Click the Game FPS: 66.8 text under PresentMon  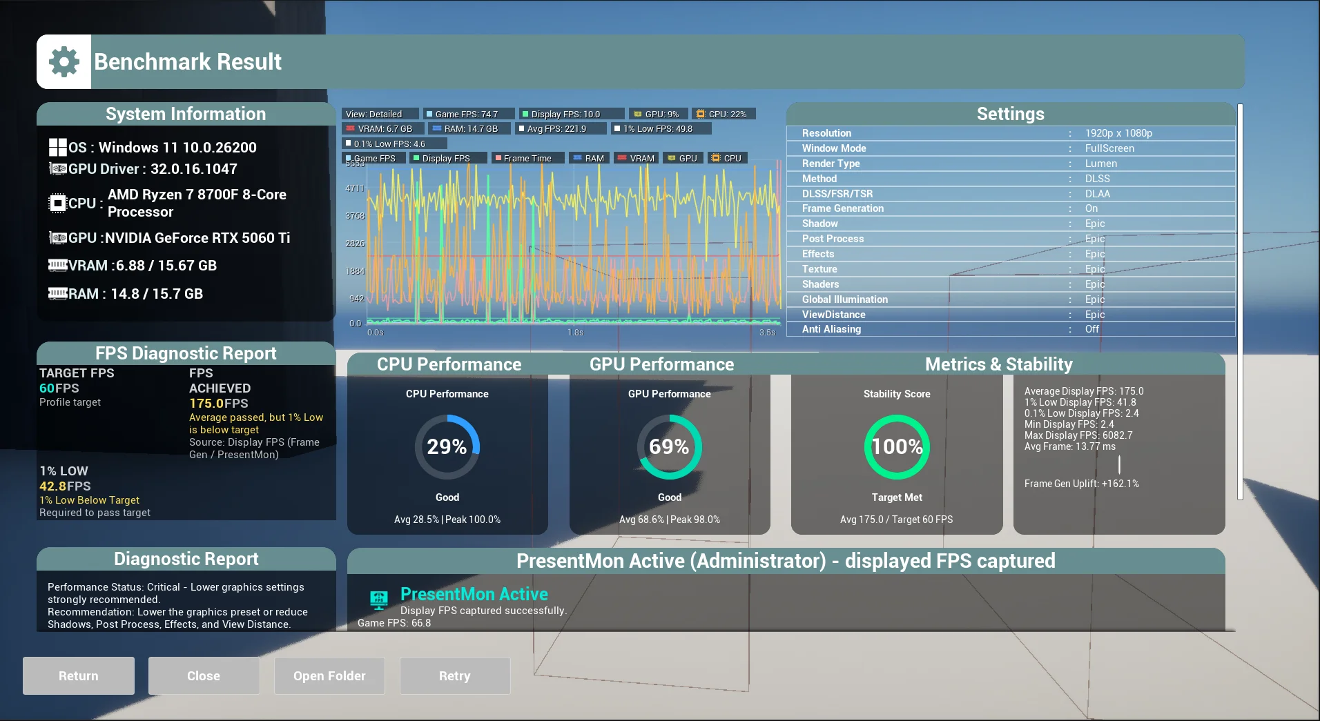point(394,623)
